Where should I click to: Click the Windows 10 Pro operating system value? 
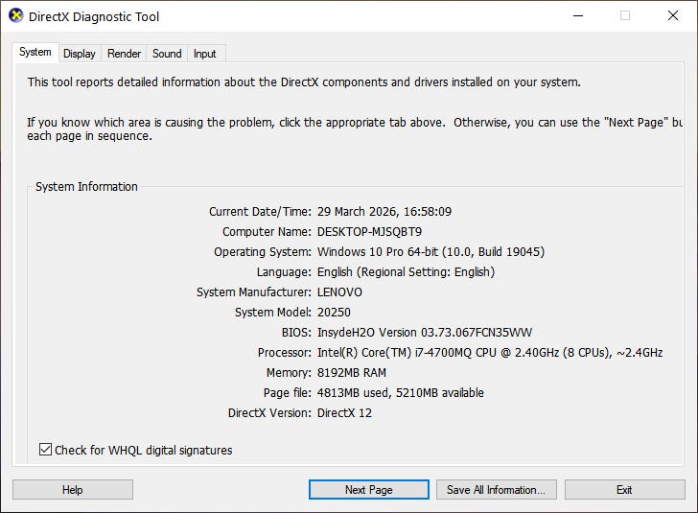430,252
